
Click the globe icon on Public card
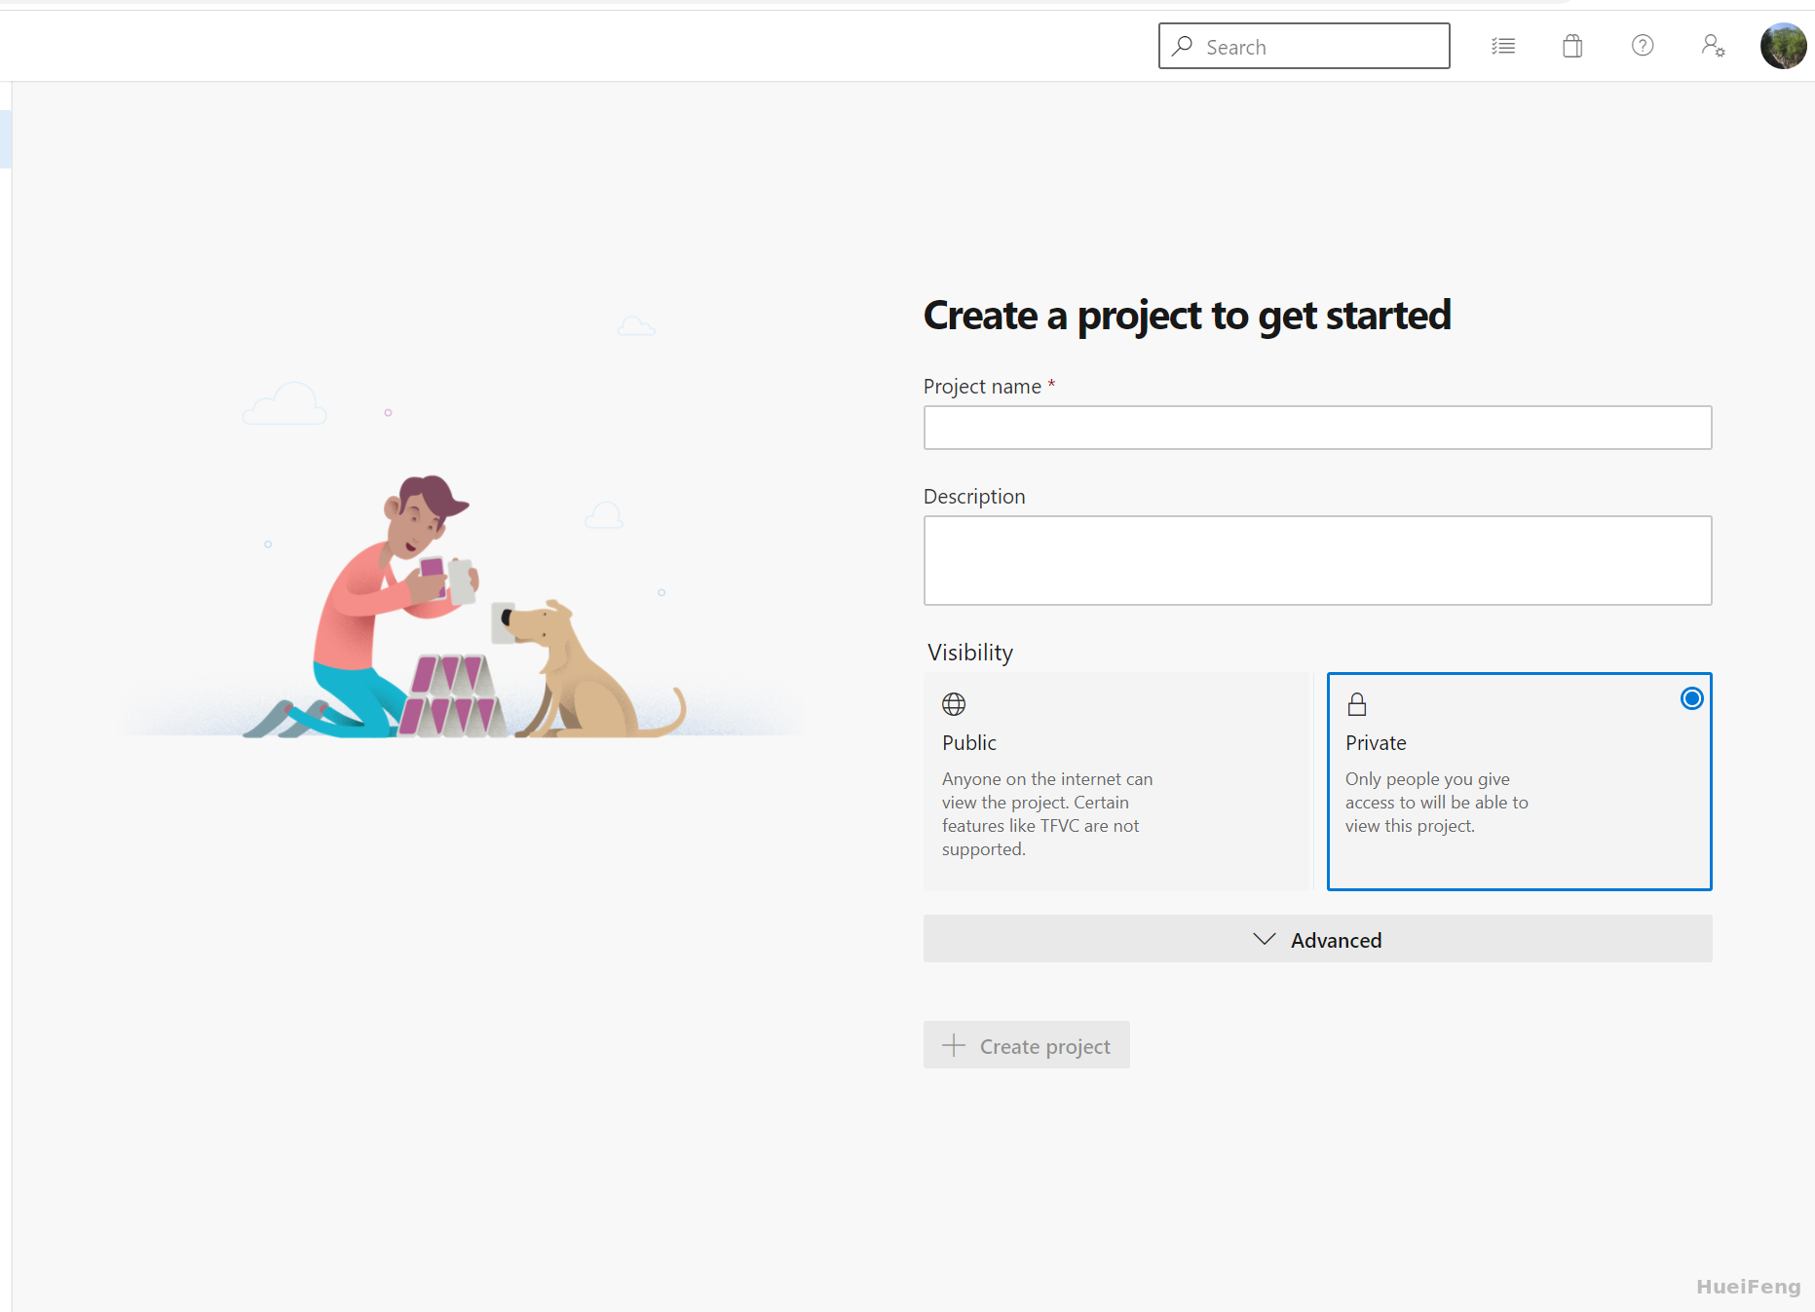(x=954, y=703)
